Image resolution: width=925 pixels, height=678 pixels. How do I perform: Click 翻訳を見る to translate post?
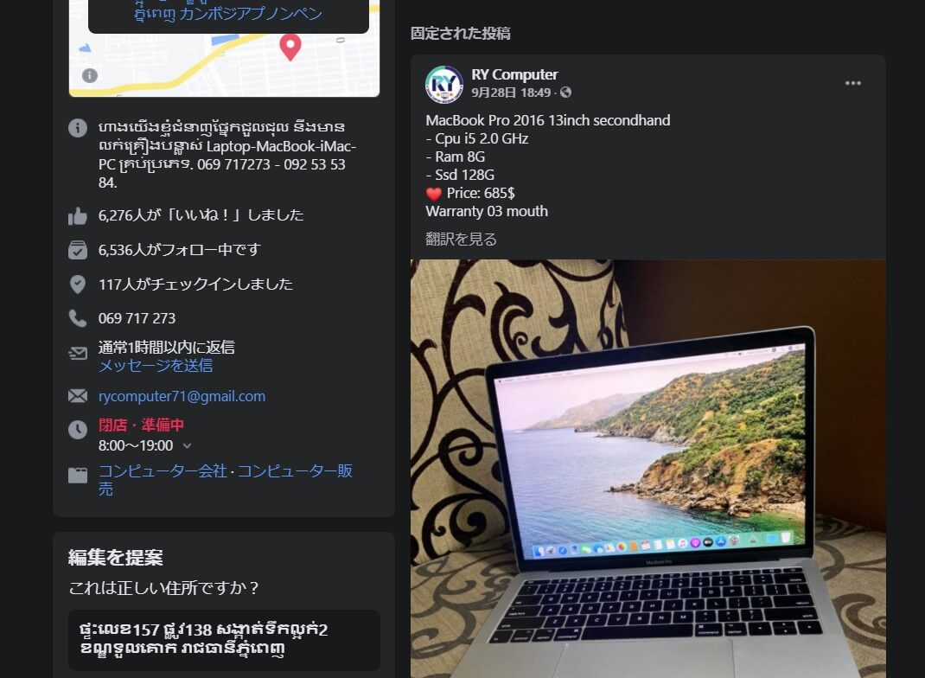click(461, 239)
